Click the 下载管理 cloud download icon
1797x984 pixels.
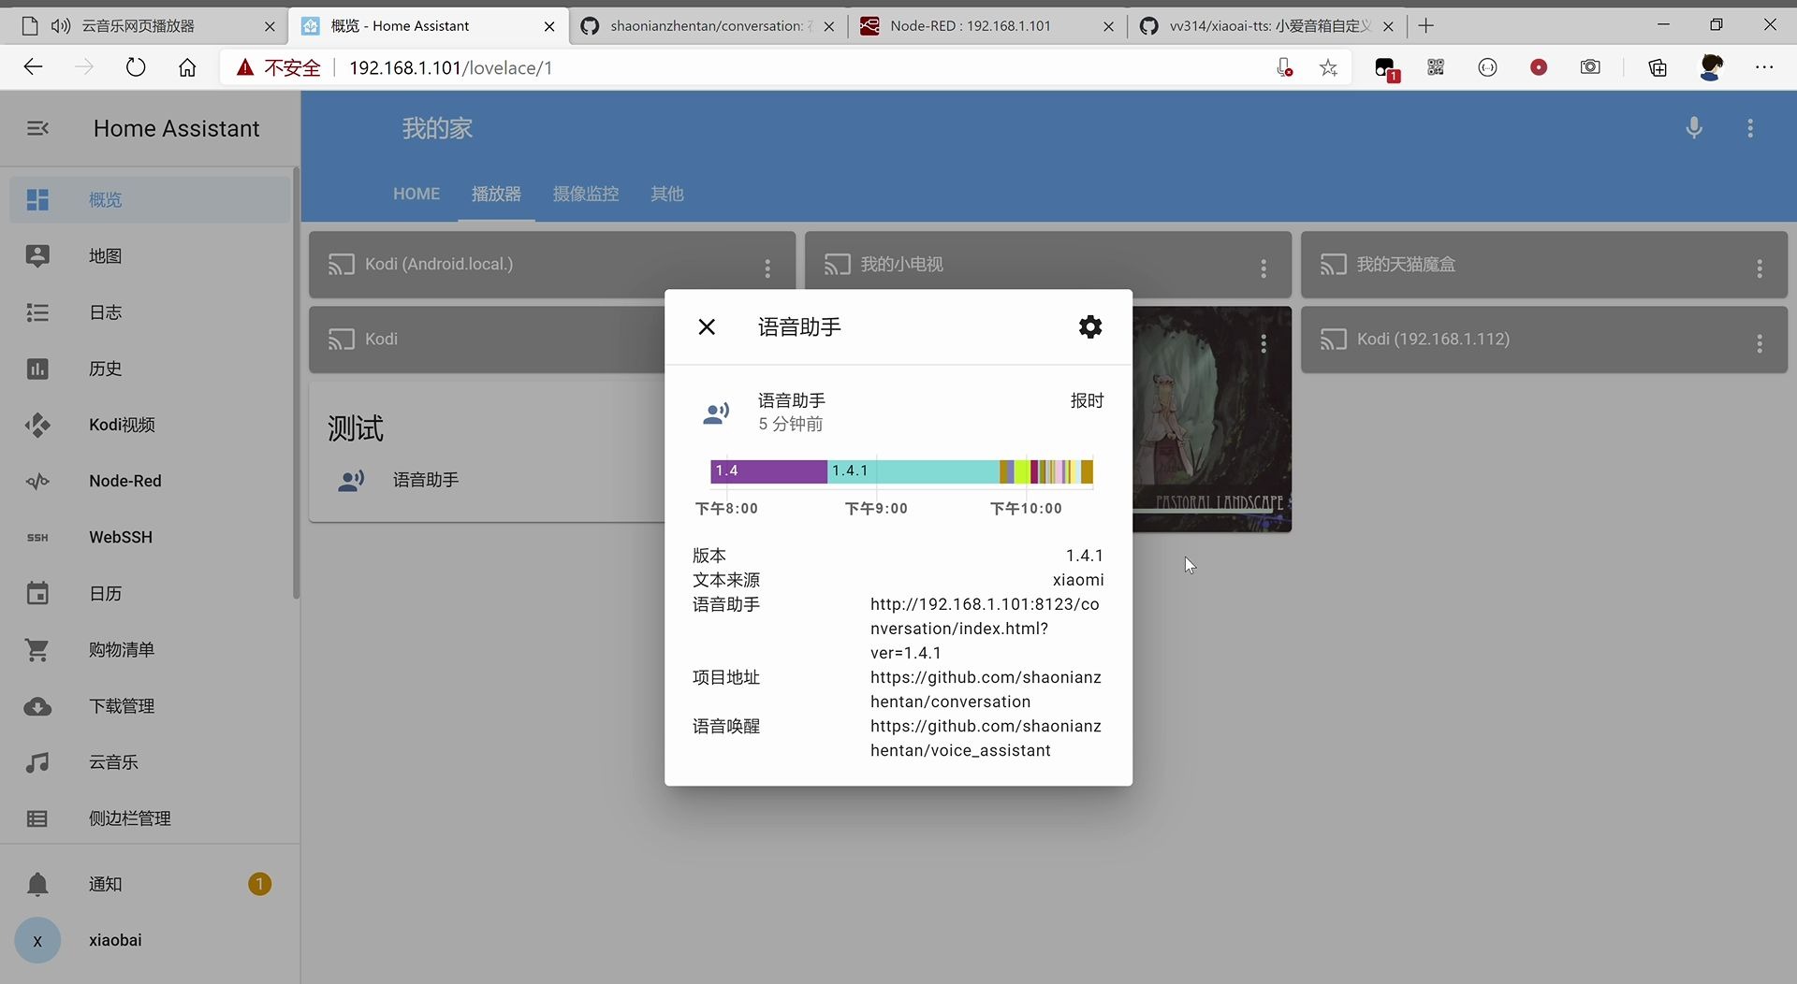(x=37, y=706)
